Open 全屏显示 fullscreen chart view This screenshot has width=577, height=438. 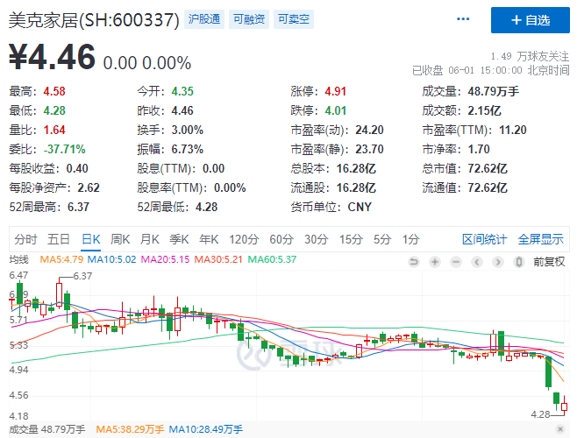point(540,239)
